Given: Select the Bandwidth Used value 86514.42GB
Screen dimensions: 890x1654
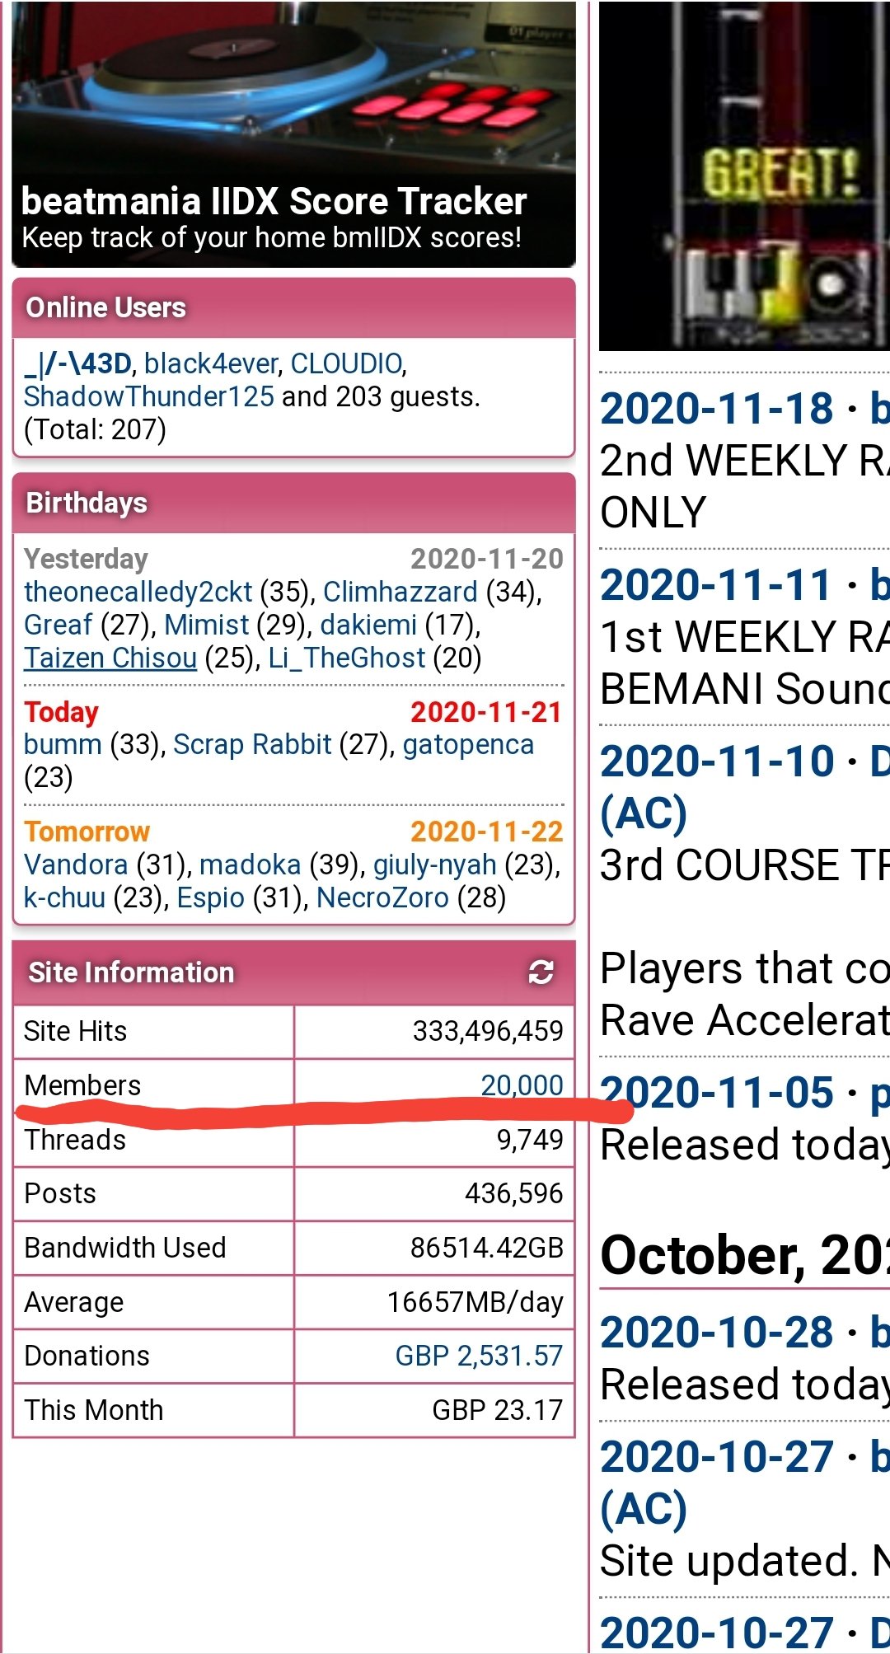Looking at the screenshot, I should (487, 1248).
